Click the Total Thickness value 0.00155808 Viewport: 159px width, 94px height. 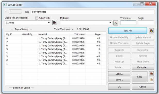click(x=83, y=29)
